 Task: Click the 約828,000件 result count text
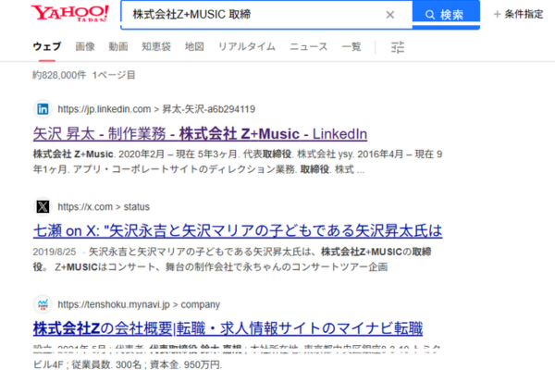pos(59,75)
